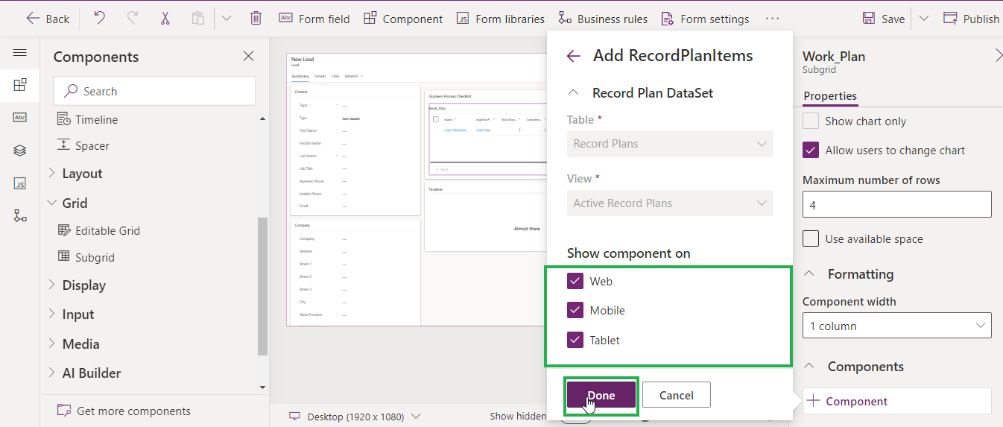
Task: Click the Delete trash icon
Action: coord(256,19)
